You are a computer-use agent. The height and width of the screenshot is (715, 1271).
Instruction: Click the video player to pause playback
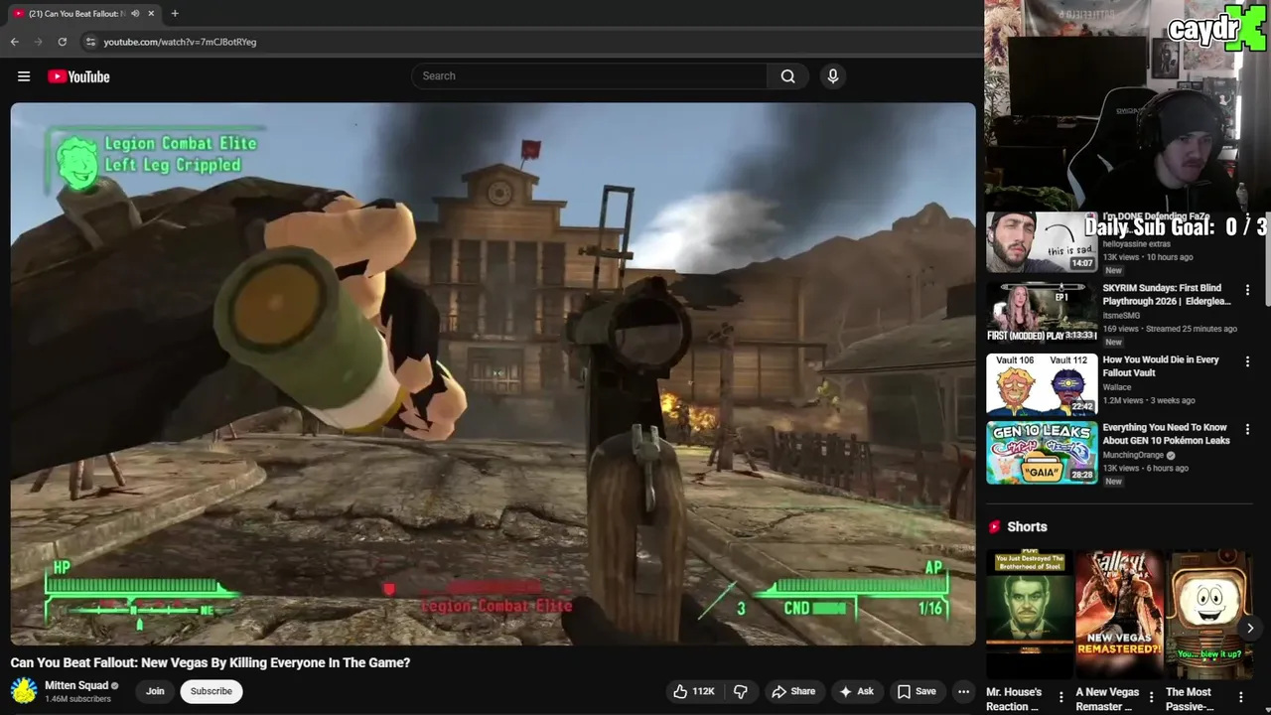[x=493, y=373]
